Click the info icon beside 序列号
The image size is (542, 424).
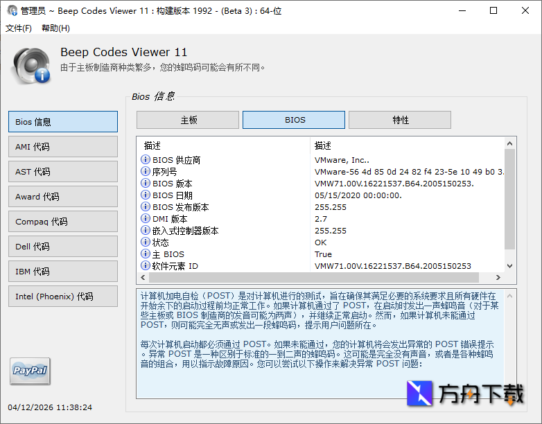145,171
